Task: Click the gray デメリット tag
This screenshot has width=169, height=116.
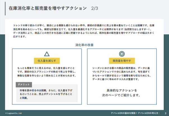Action: [x=24, y=84]
